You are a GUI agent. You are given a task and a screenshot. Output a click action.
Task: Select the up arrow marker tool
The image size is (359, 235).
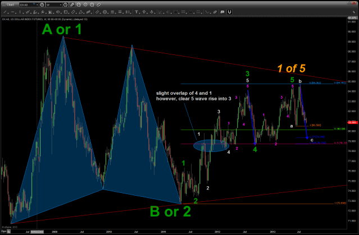[x=144, y=12]
